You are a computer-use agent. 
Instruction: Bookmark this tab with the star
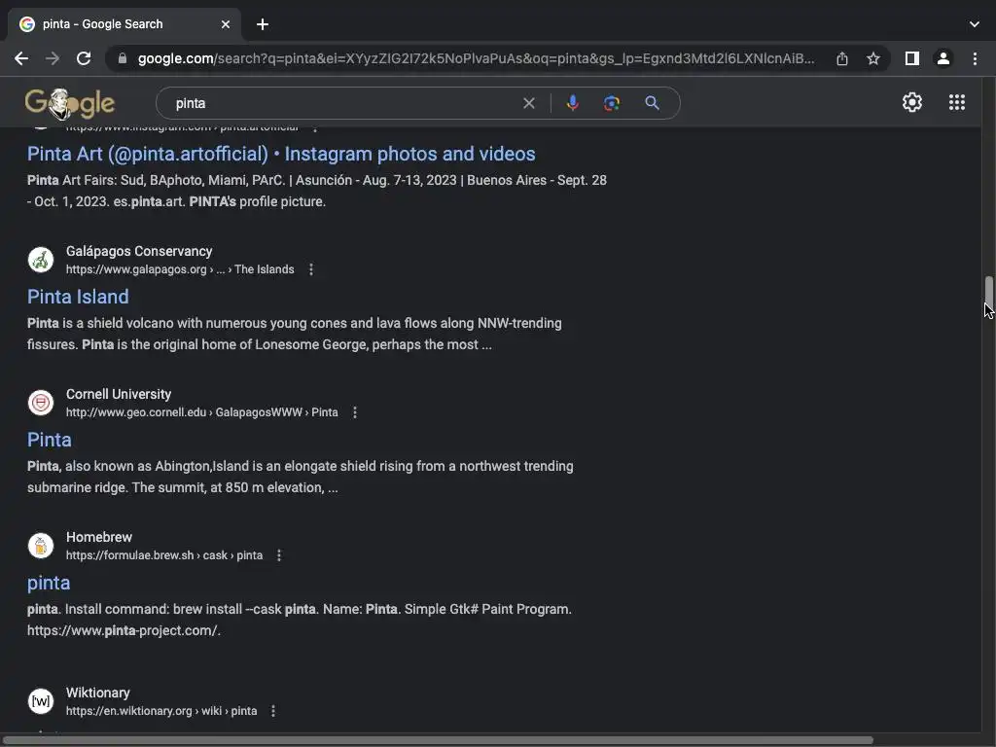click(x=873, y=58)
